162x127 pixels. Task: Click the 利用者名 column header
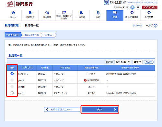coord(45,68)
